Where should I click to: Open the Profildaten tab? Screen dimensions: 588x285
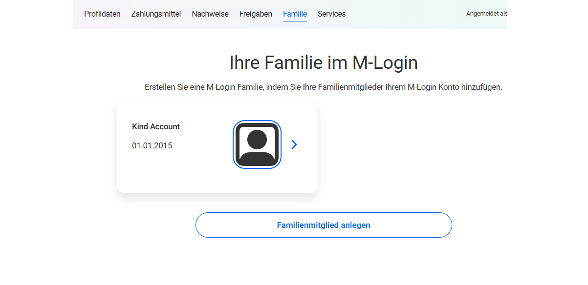click(x=102, y=14)
